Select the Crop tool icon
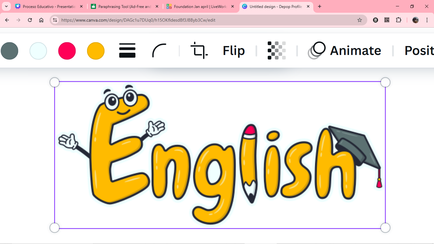The height and width of the screenshot is (244, 434). pyautogui.click(x=199, y=51)
